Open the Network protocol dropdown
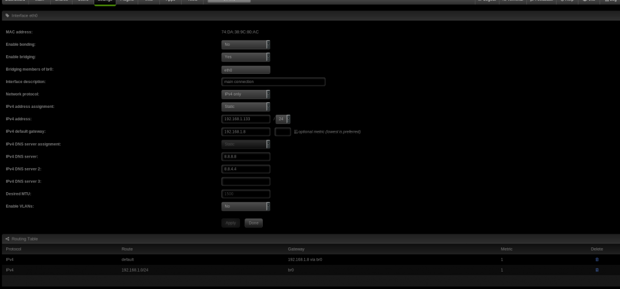The image size is (620, 289). pos(246,94)
